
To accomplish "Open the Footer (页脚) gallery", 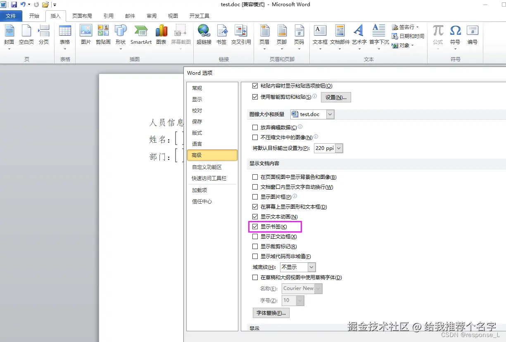I will [x=282, y=37].
